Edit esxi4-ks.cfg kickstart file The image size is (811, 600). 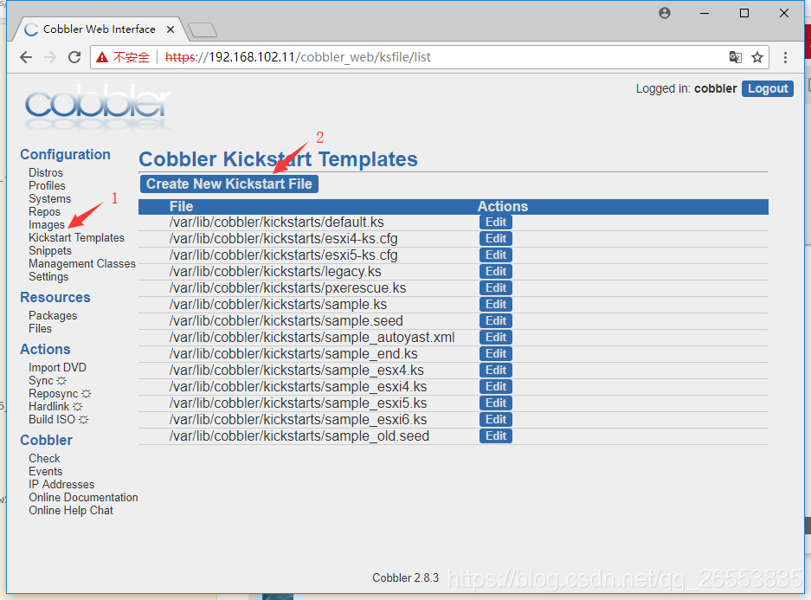click(495, 238)
